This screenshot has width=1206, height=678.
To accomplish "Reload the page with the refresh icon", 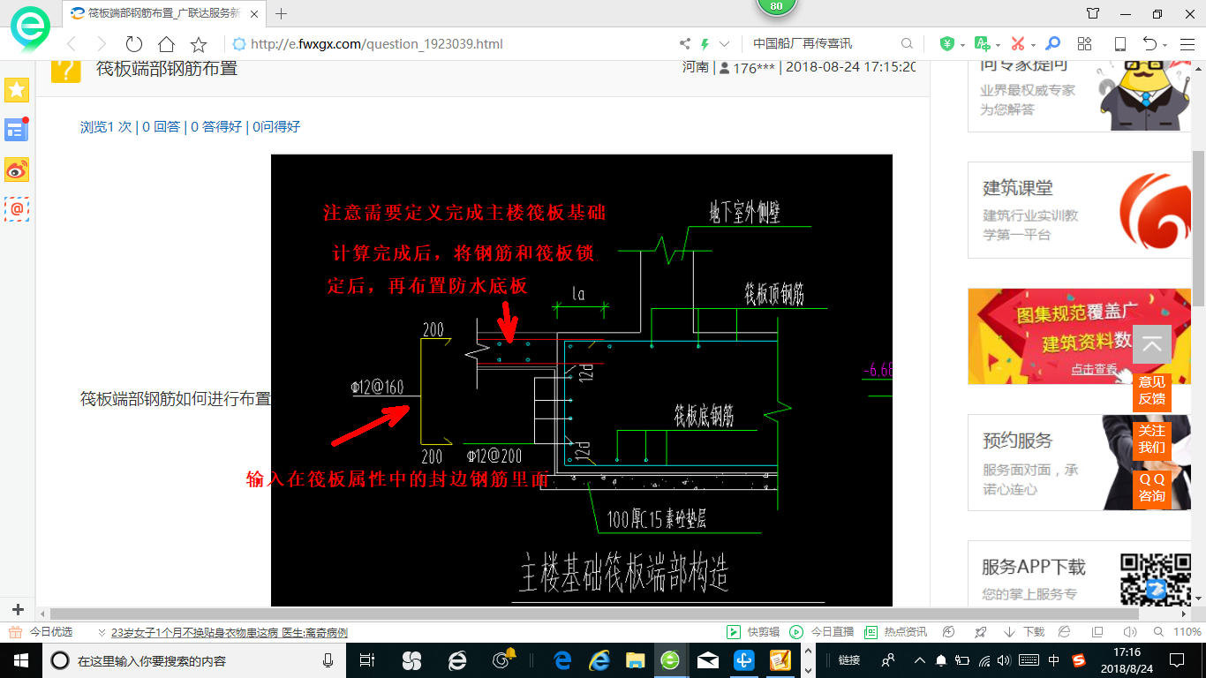I will [133, 44].
